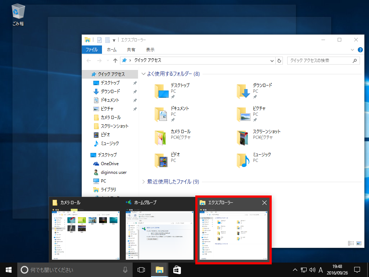Viewport: 369px width, 277px height.
Task: Select diginnos user in navigation pane
Action: coord(110,172)
